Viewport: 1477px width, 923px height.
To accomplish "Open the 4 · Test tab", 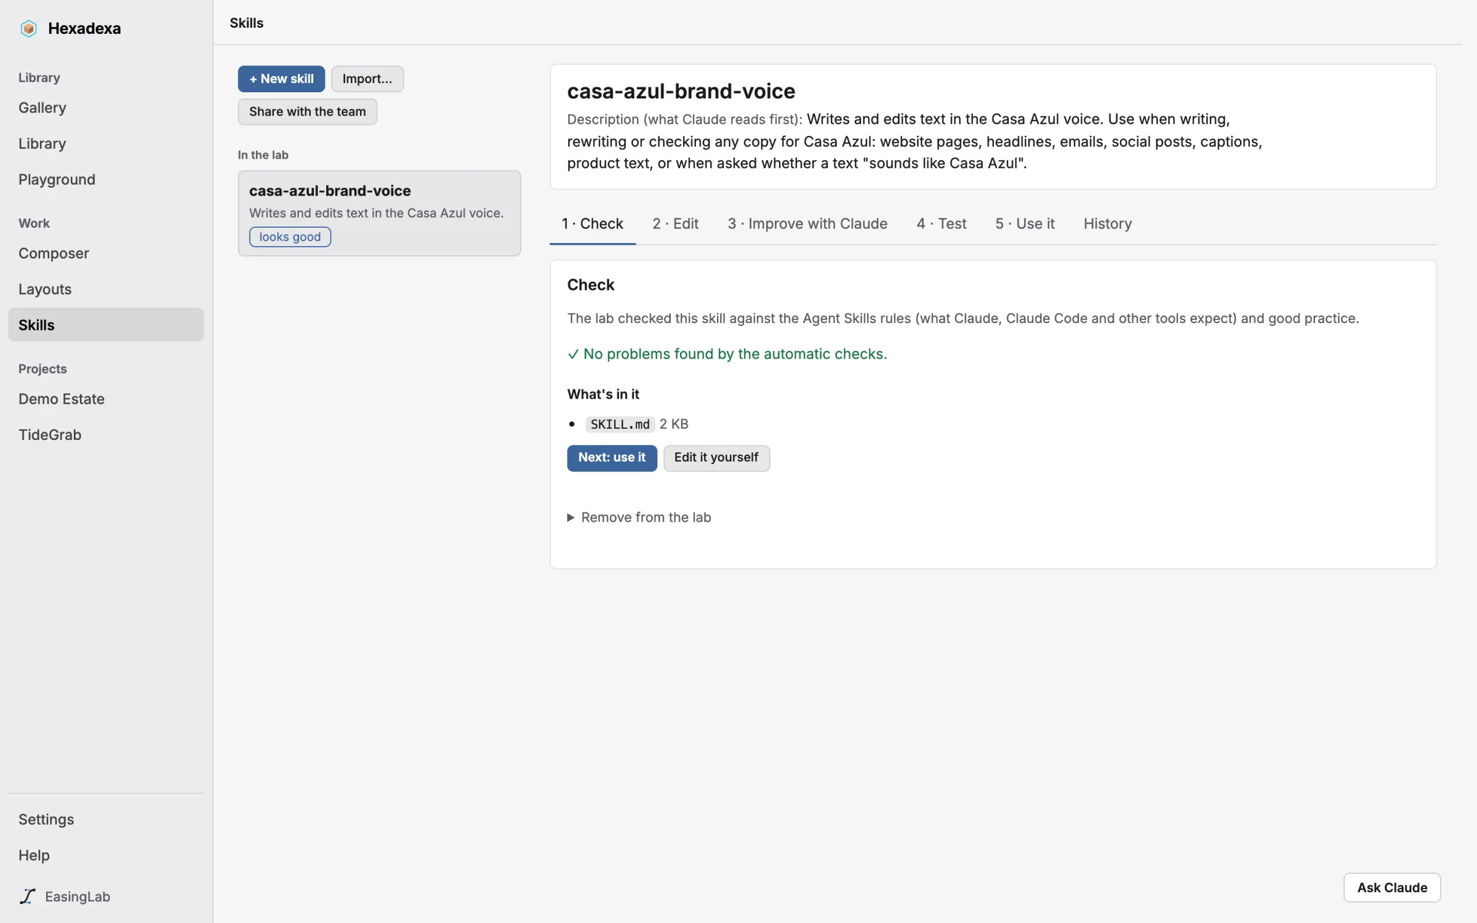I will [941, 223].
